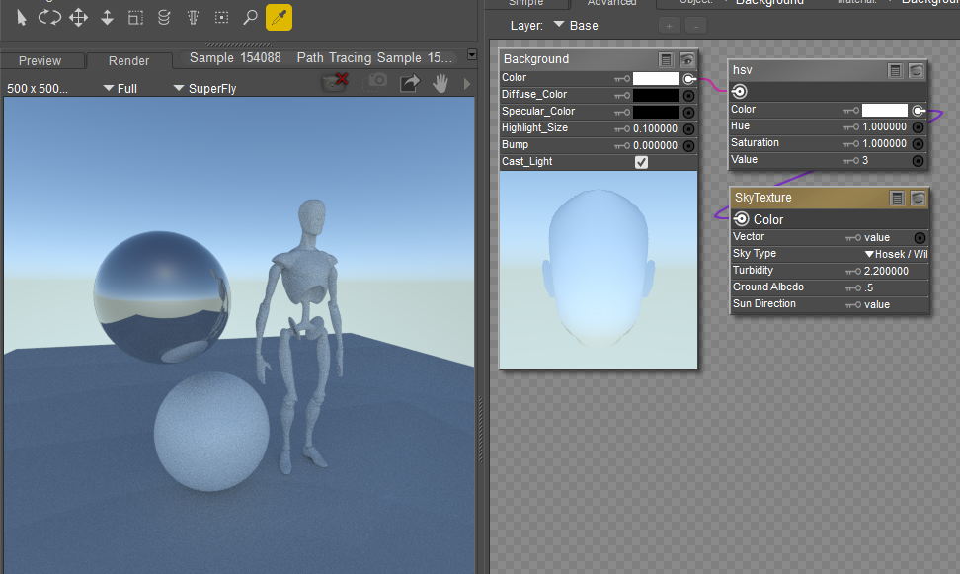Pick the four-way Translate tool
Viewport: 960px width, 574px height.
79,18
